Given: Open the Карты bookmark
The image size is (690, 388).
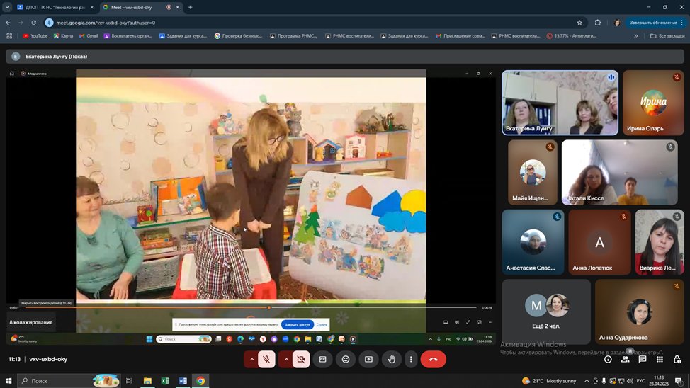Looking at the screenshot, I should (63, 36).
